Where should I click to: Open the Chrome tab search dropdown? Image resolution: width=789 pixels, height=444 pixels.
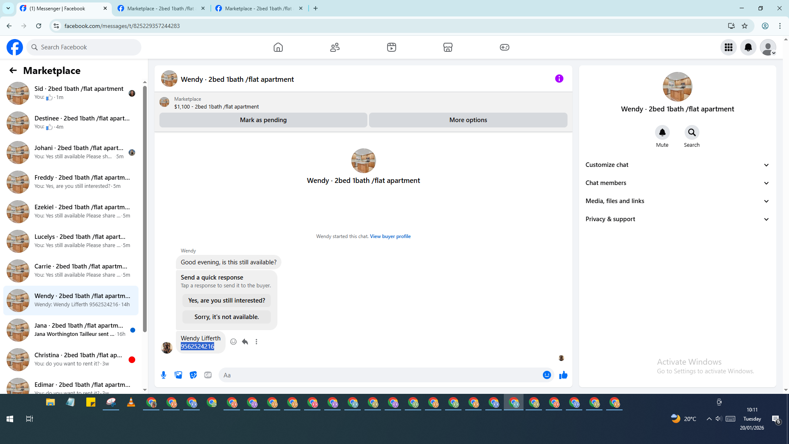click(8, 8)
